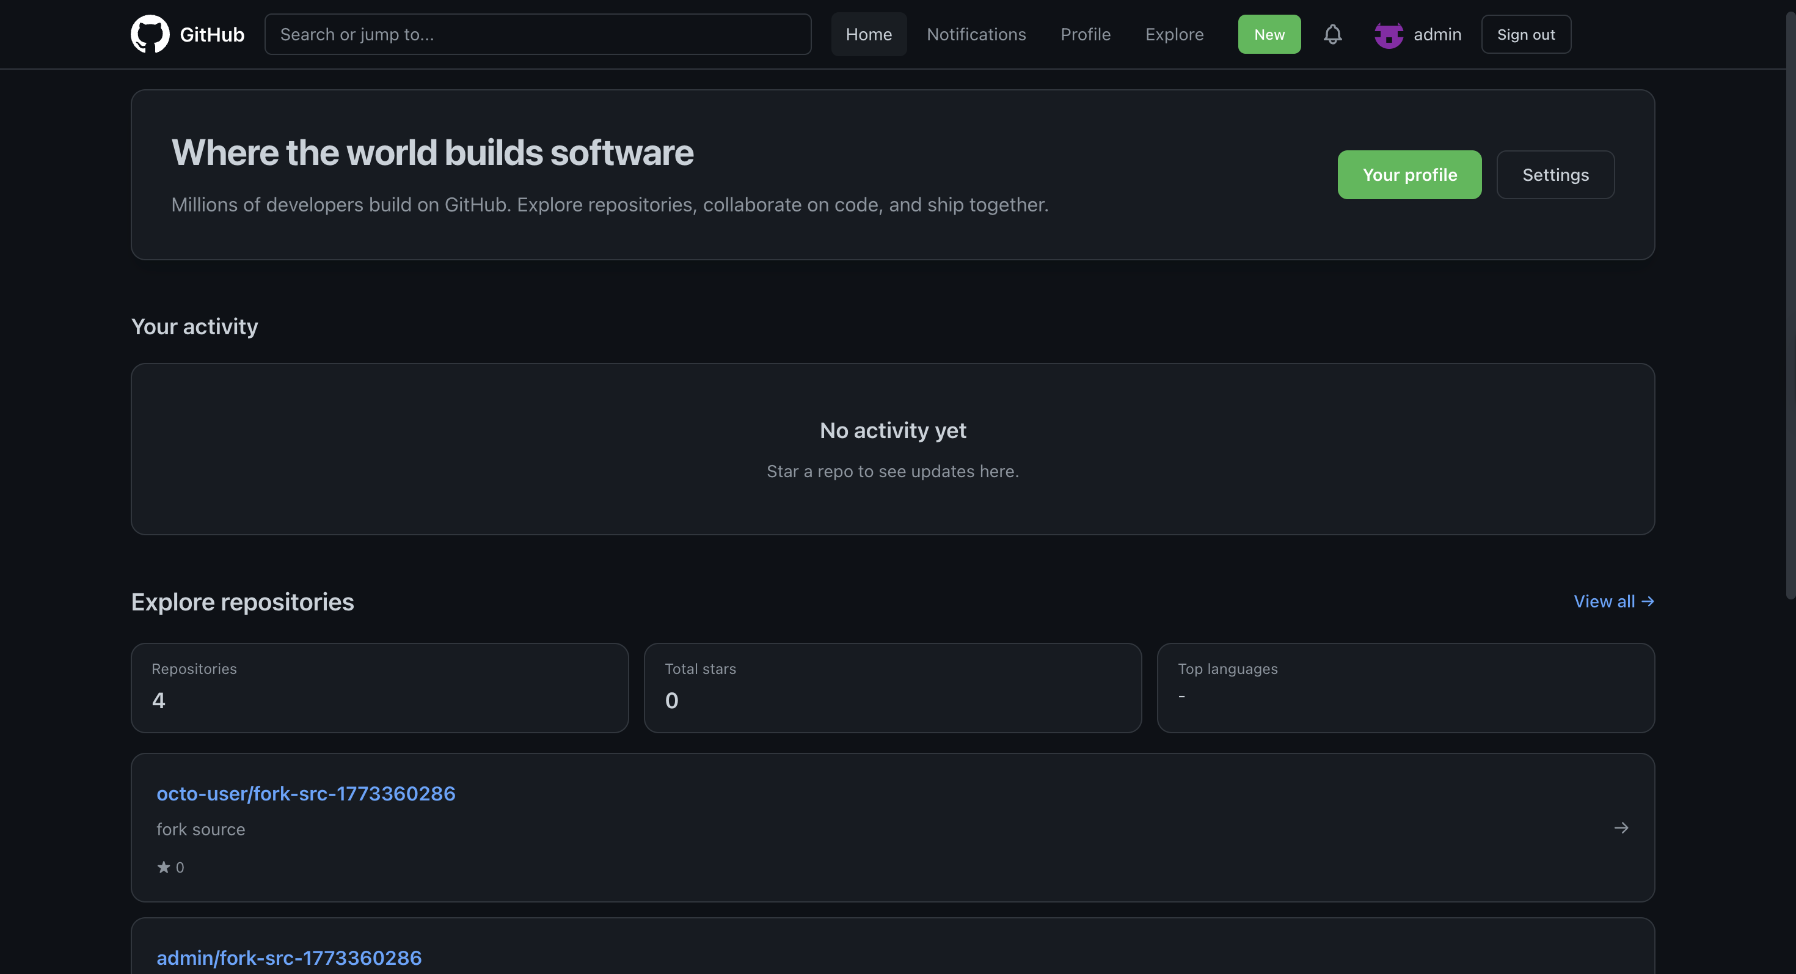1796x974 pixels.
Task: Click the star icon under fork source
Action: coord(164,866)
